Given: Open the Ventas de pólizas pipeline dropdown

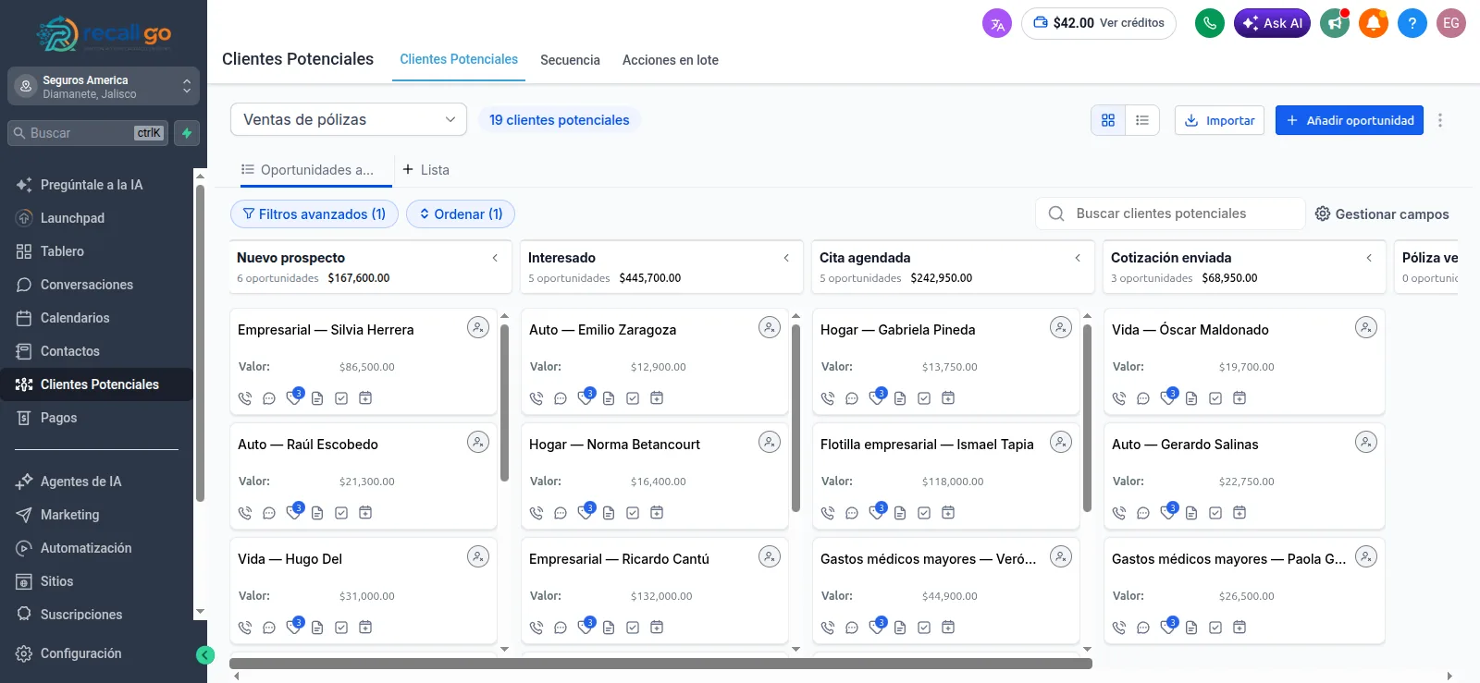Looking at the screenshot, I should click(x=349, y=119).
